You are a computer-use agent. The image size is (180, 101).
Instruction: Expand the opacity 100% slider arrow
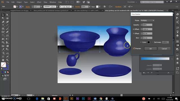(90, 7)
